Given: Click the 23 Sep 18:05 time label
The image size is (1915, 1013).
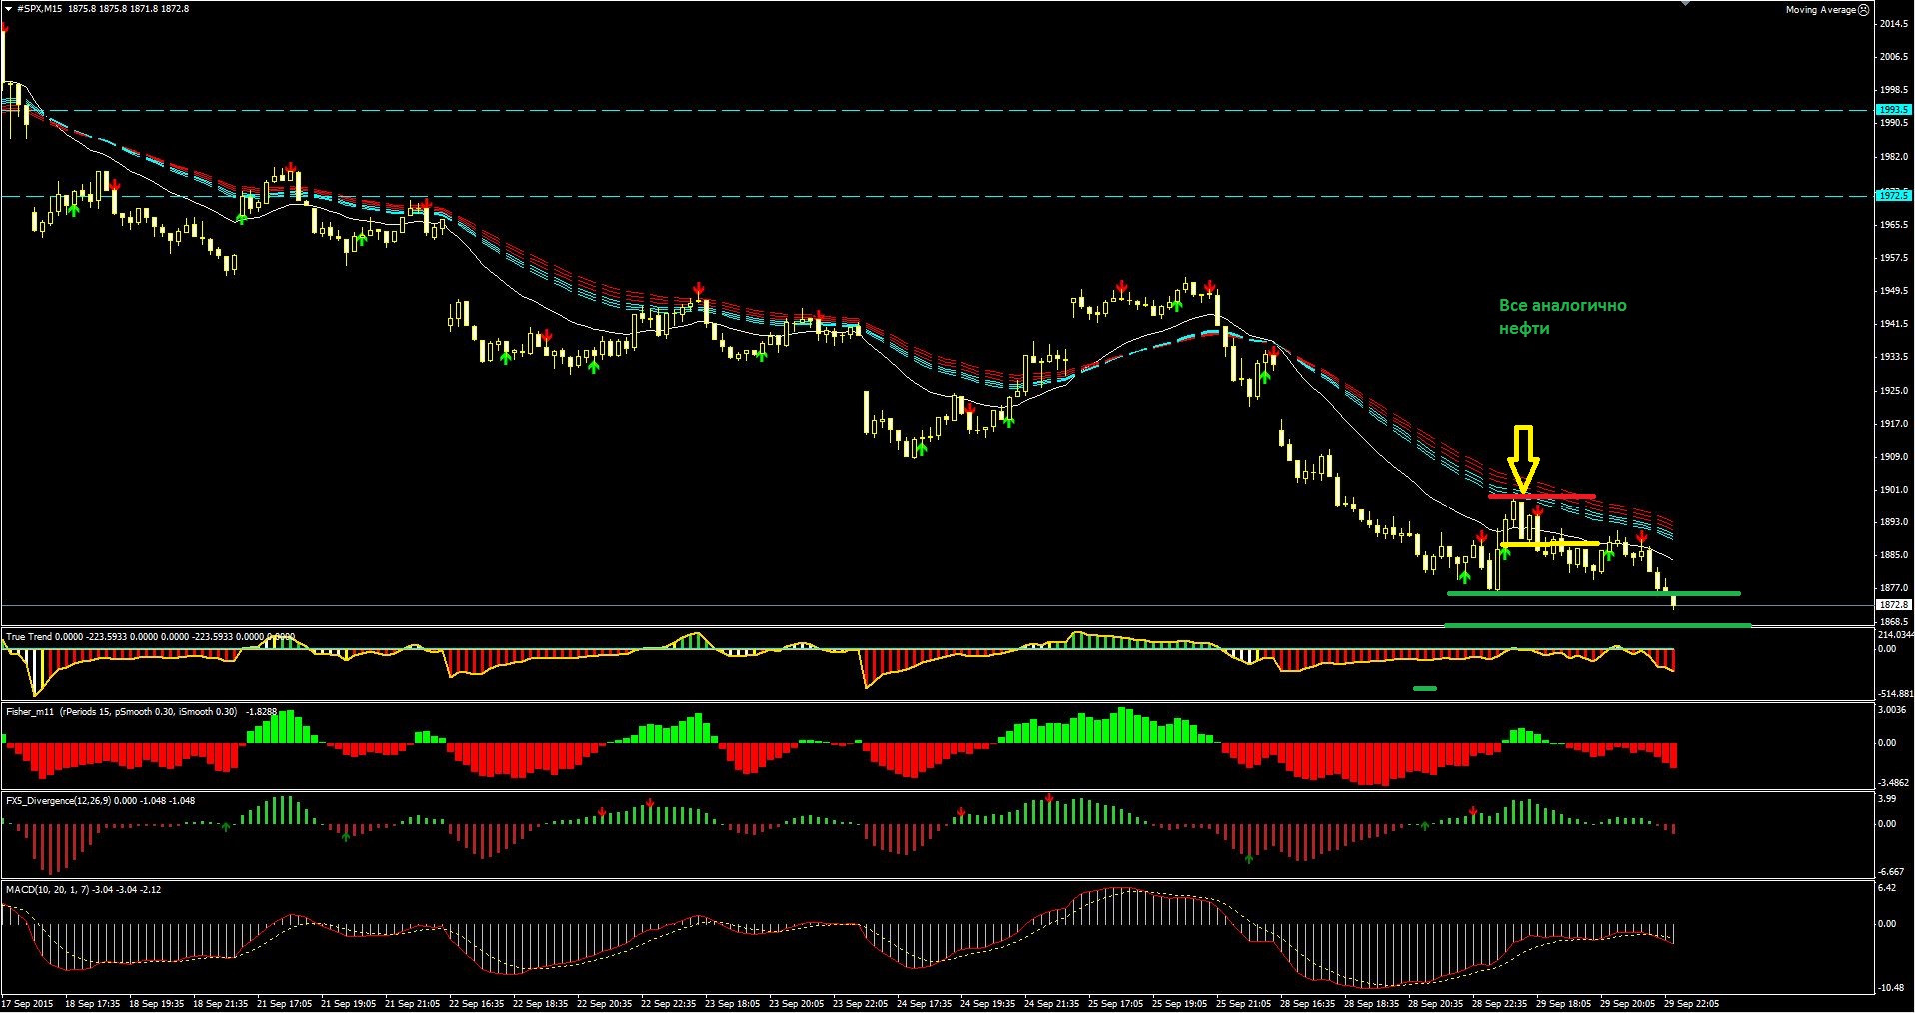Looking at the screenshot, I should [732, 1004].
